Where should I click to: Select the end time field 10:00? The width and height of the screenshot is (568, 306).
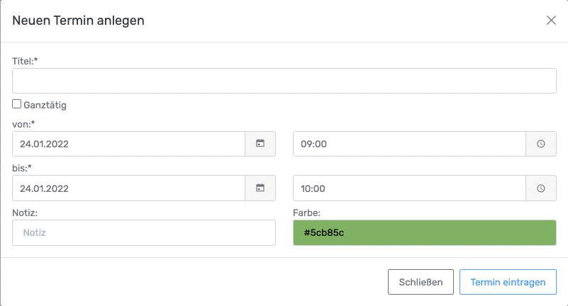408,188
